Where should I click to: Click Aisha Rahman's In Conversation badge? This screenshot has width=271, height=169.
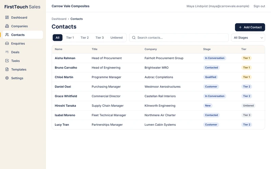click(215, 58)
